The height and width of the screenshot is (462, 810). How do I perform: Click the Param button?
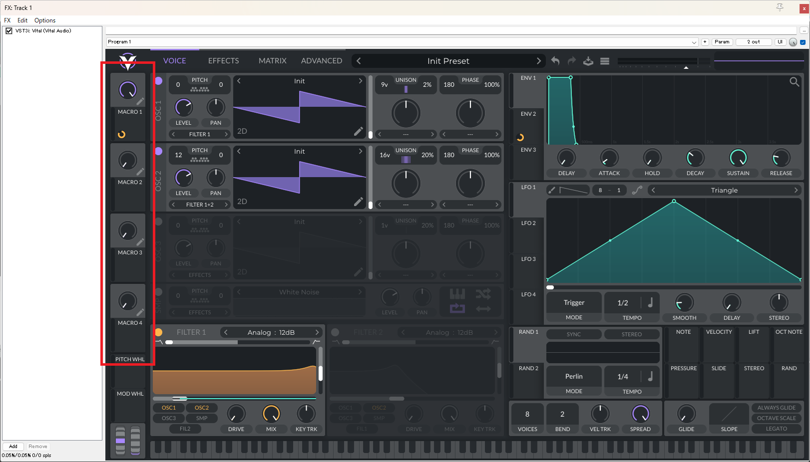pos(722,42)
